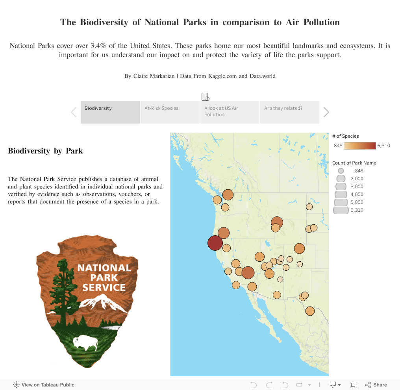Go to the previous story point arrow
The image size is (400, 390).
[74, 113]
